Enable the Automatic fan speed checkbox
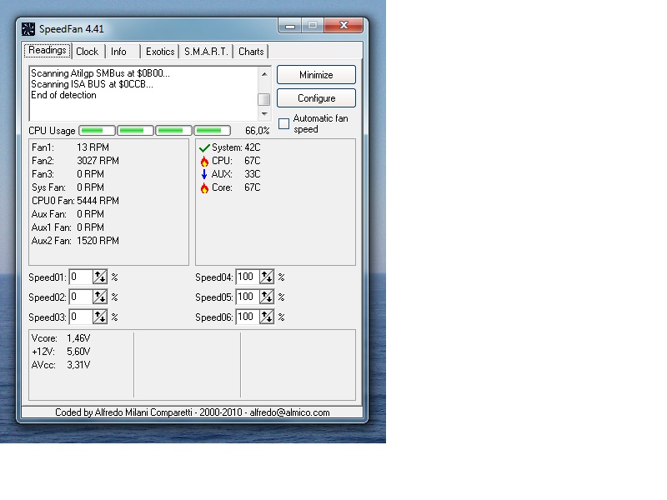 point(283,123)
